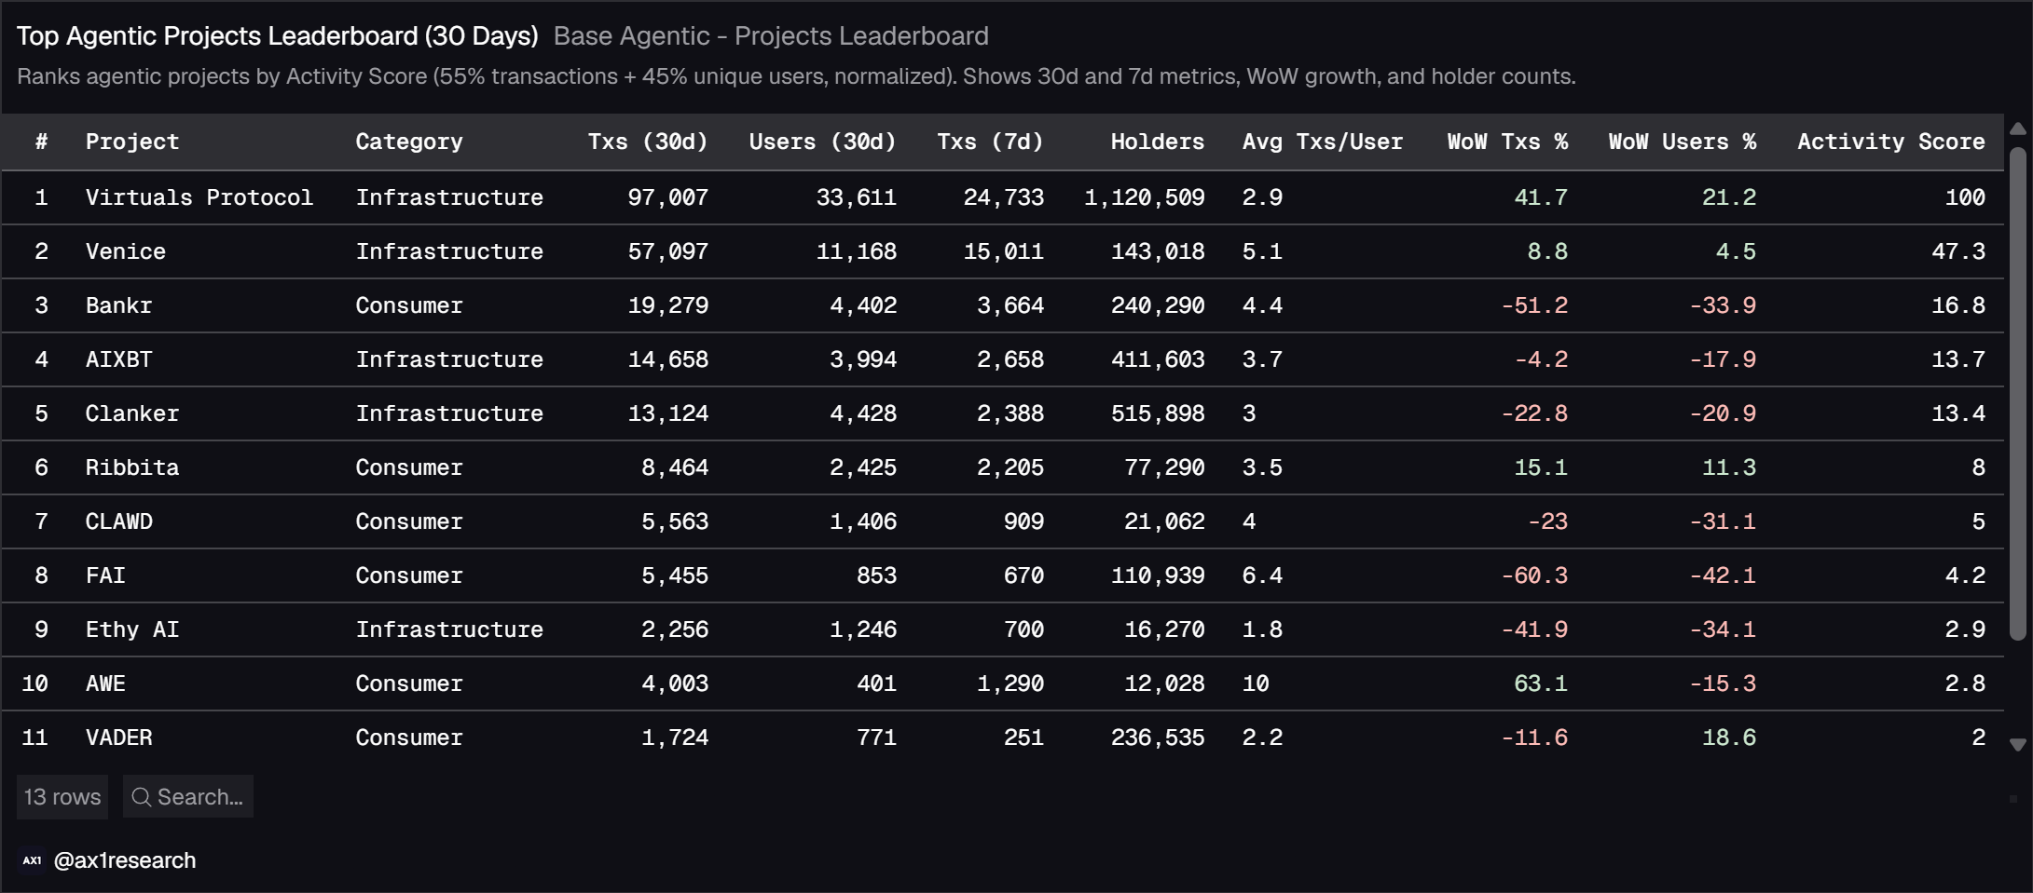Viewport: 2033px width, 893px height.
Task: Click the scrollbar down arrow
Action: [2018, 745]
